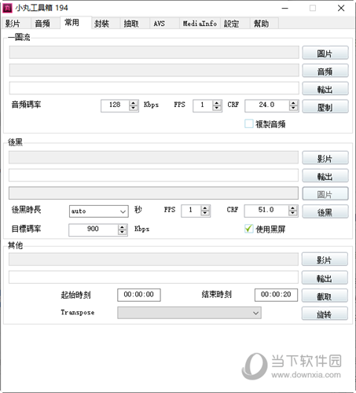The image size is (356, 393).
Task: Increase 目標碼率 900 value
Action: tap(122, 227)
